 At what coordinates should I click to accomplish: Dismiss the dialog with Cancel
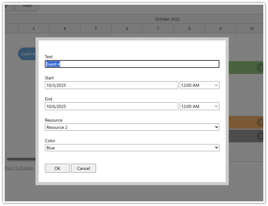(x=83, y=168)
